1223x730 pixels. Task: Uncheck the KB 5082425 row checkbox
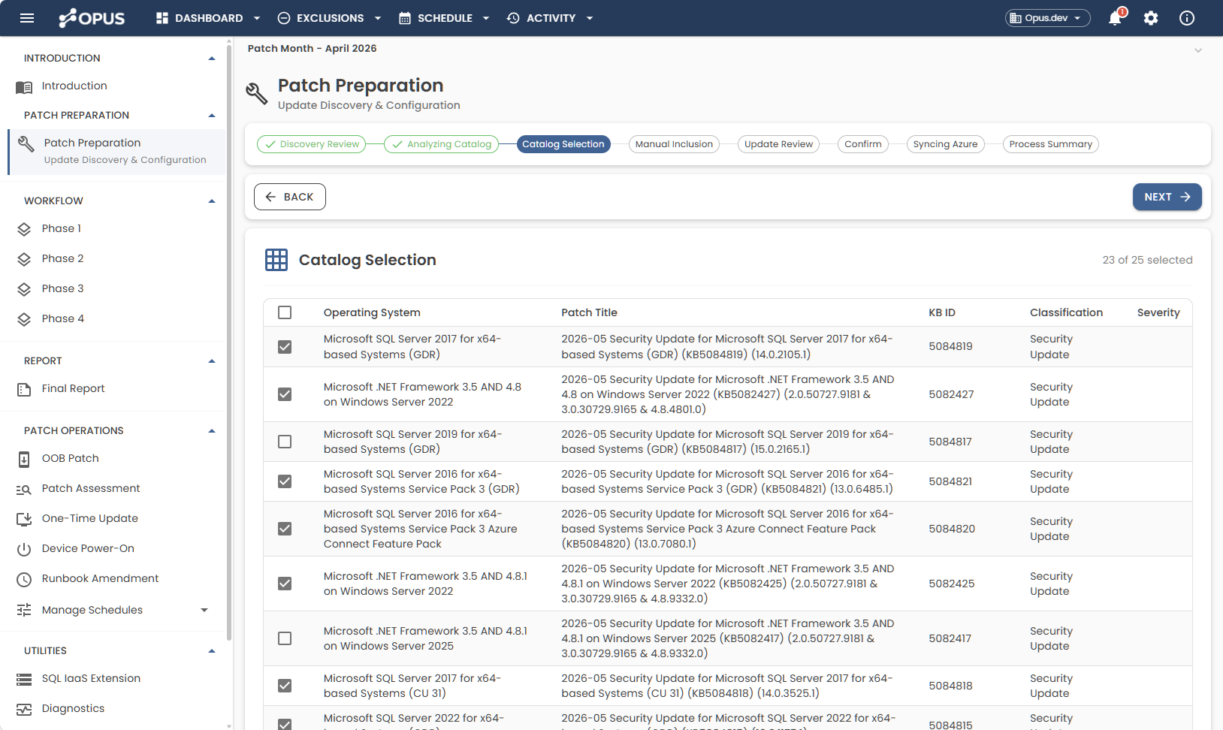click(x=285, y=584)
